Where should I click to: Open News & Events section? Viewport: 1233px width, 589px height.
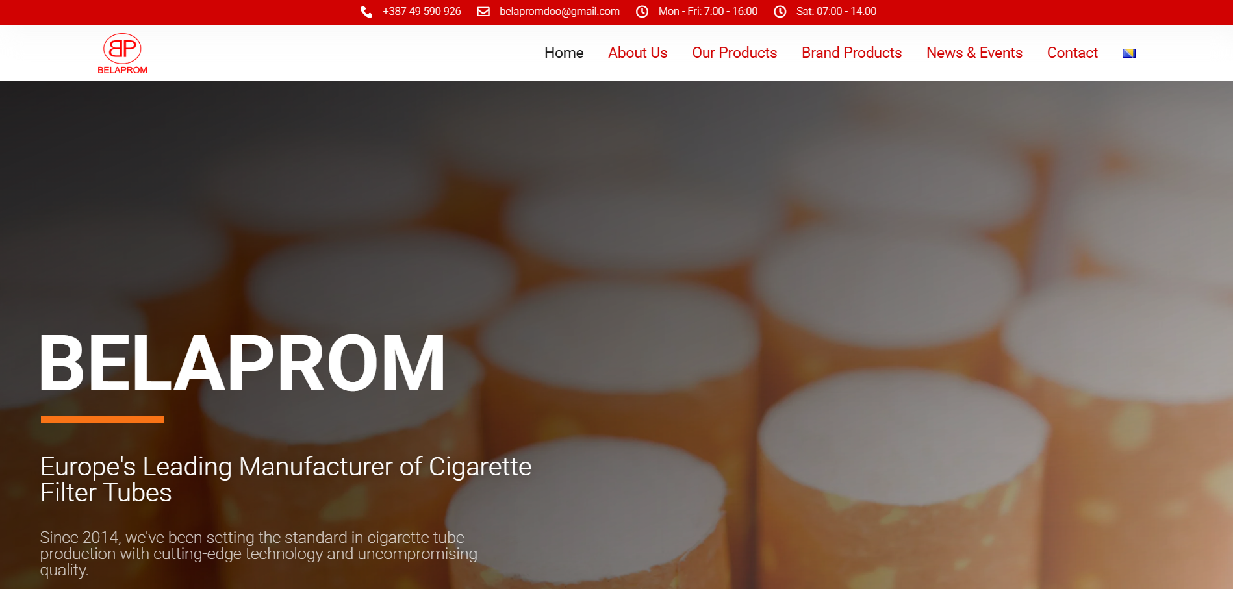pyautogui.click(x=974, y=53)
